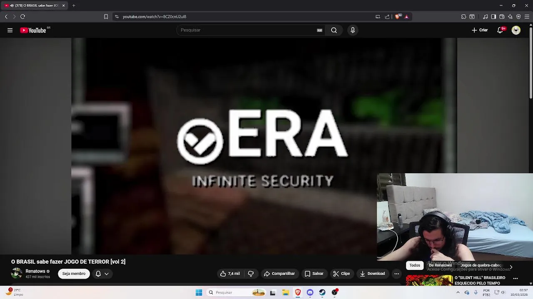Viewport: 533px width, 299px height.
Task: Open the taskbar clock and date
Action: point(520,292)
